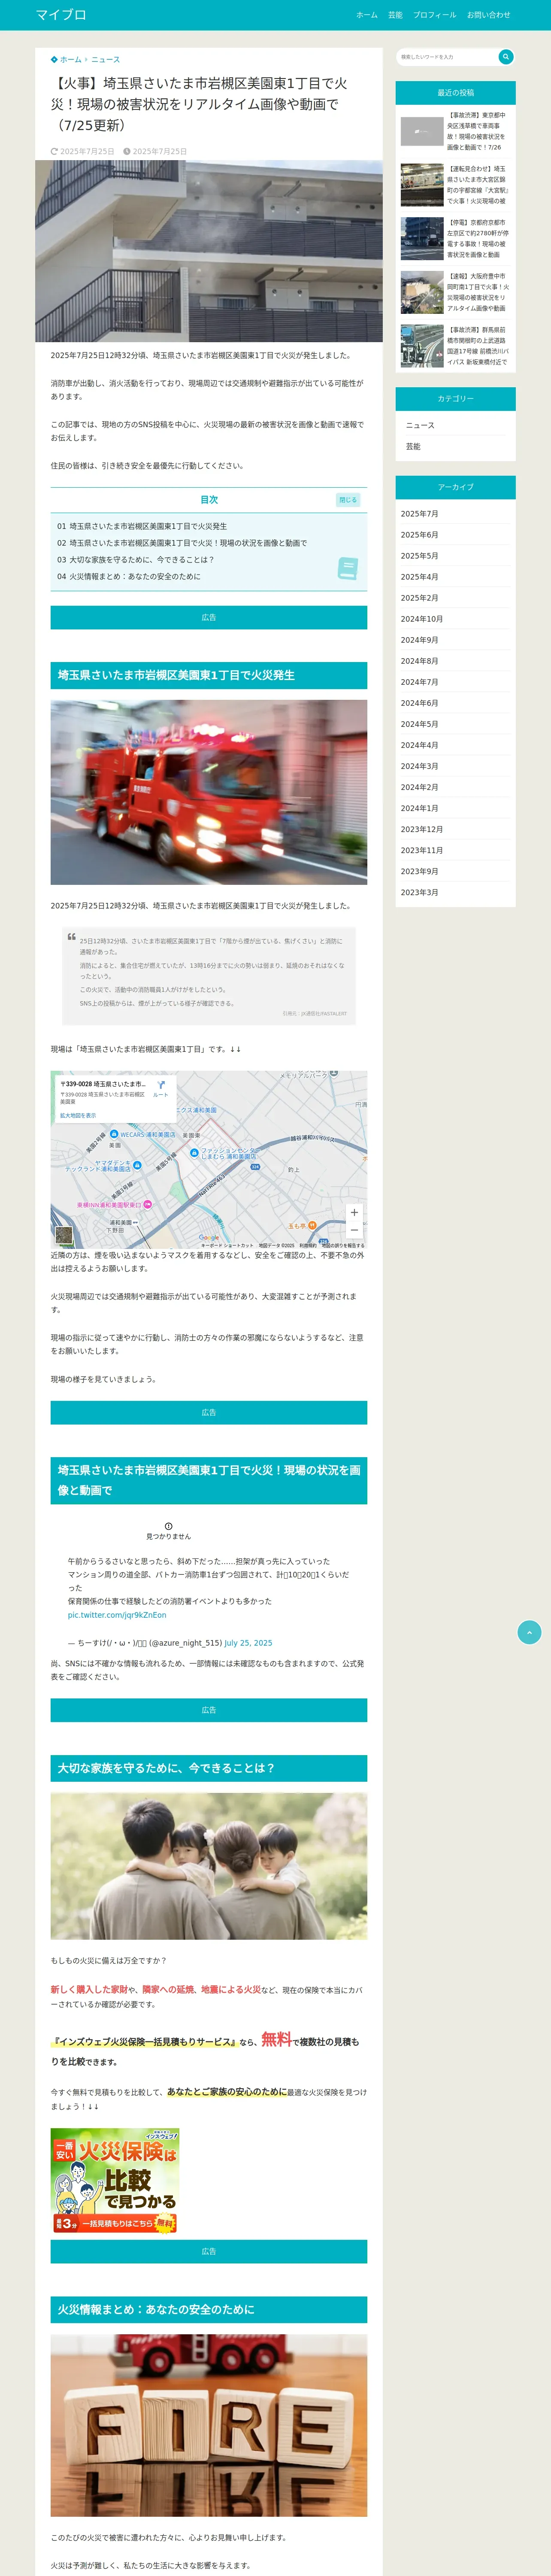Click the 火災保険は比較で見つかる banner

[115, 2180]
